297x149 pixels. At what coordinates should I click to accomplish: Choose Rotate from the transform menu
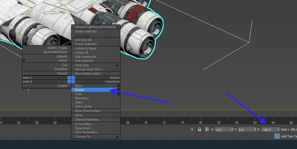point(80,90)
